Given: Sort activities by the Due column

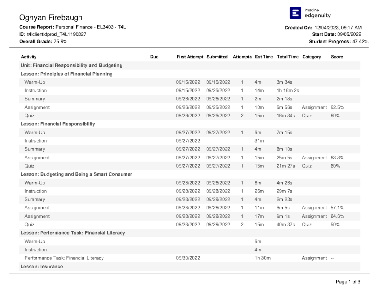Looking at the screenshot, I should coord(154,57).
